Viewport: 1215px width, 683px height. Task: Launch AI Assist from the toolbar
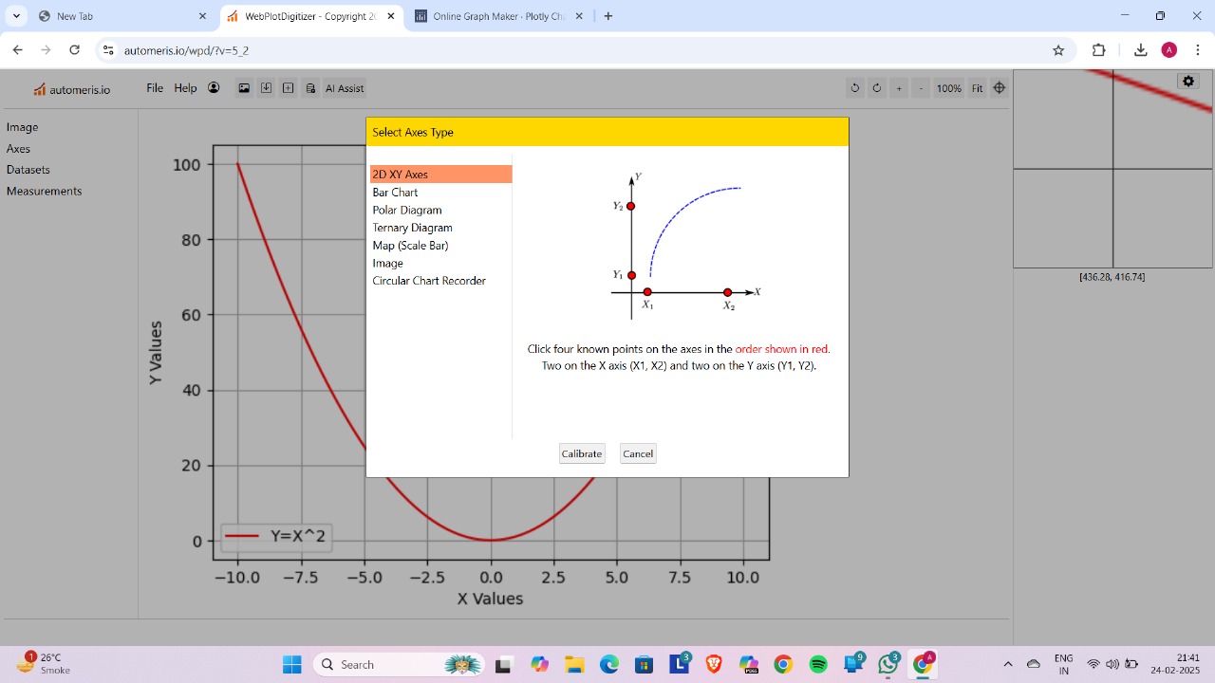pyautogui.click(x=344, y=88)
